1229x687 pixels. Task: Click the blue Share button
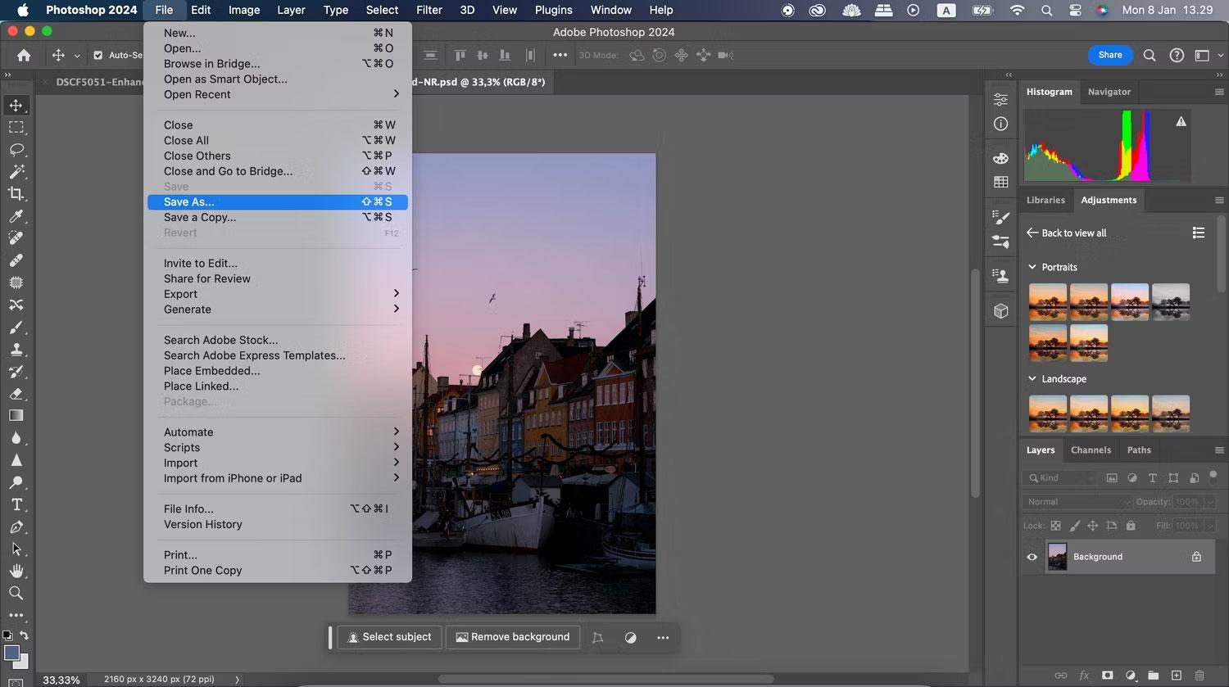tap(1110, 55)
